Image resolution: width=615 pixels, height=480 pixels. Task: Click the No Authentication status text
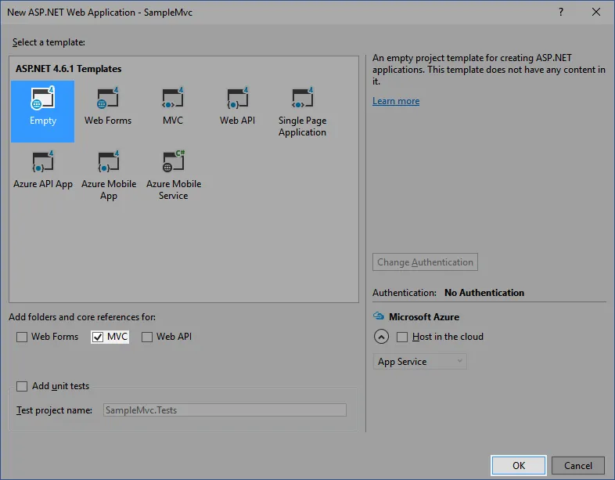point(484,293)
